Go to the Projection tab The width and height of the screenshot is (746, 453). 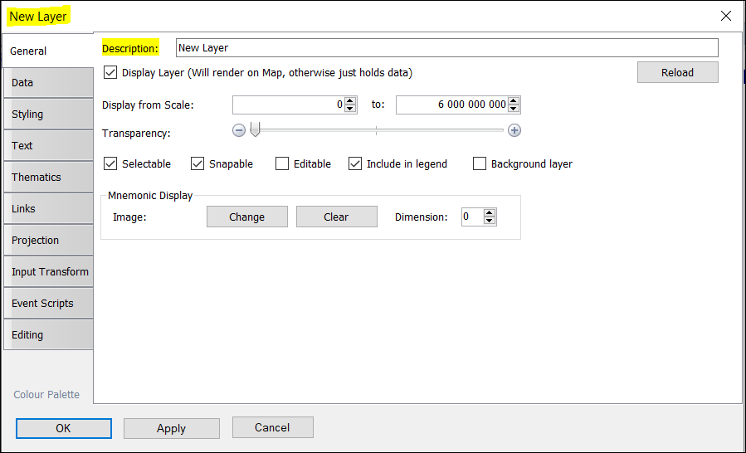tap(47, 241)
